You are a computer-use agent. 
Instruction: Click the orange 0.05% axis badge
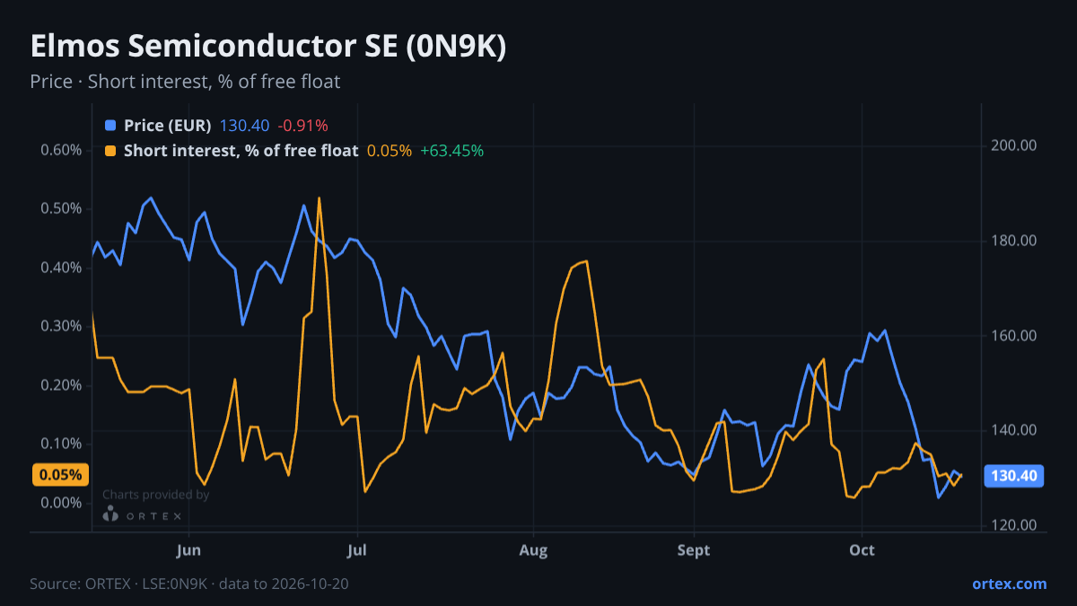click(x=61, y=475)
